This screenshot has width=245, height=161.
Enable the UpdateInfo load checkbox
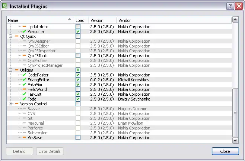pos(78,26)
